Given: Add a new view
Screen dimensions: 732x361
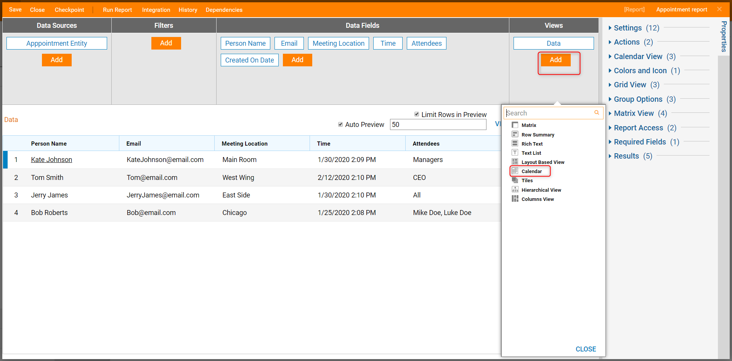Looking at the screenshot, I should tap(555, 60).
